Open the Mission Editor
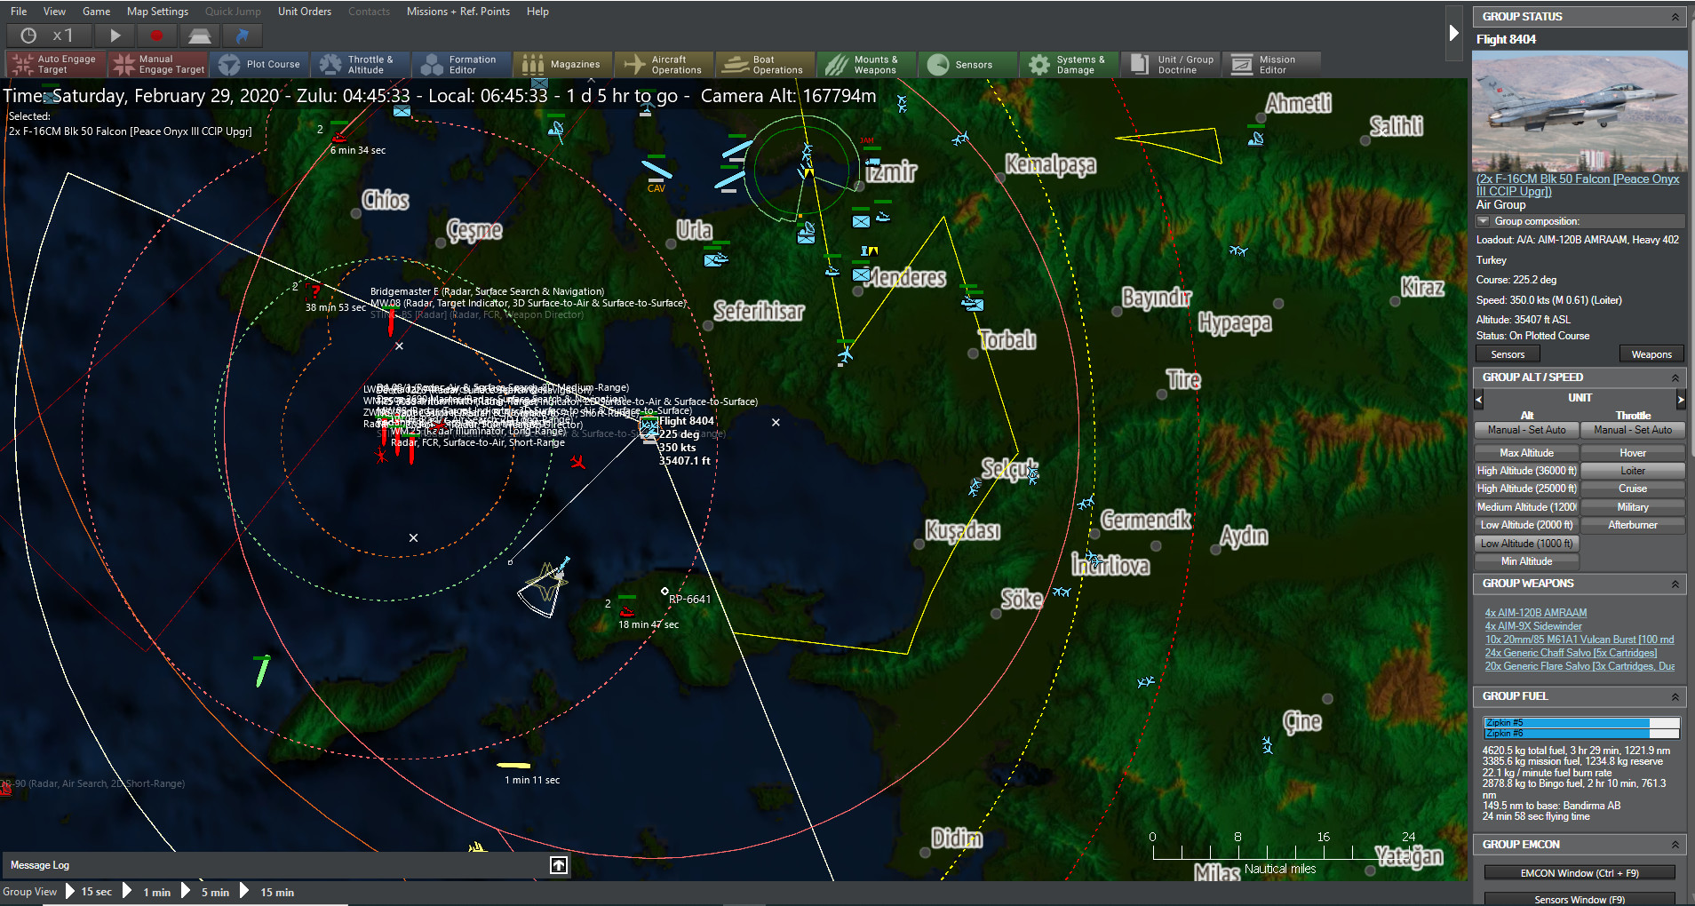Image resolution: width=1695 pixels, height=906 pixels. (x=1271, y=64)
